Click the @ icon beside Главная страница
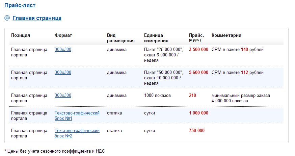This screenshot has height=156, width=295. coord(7,18)
